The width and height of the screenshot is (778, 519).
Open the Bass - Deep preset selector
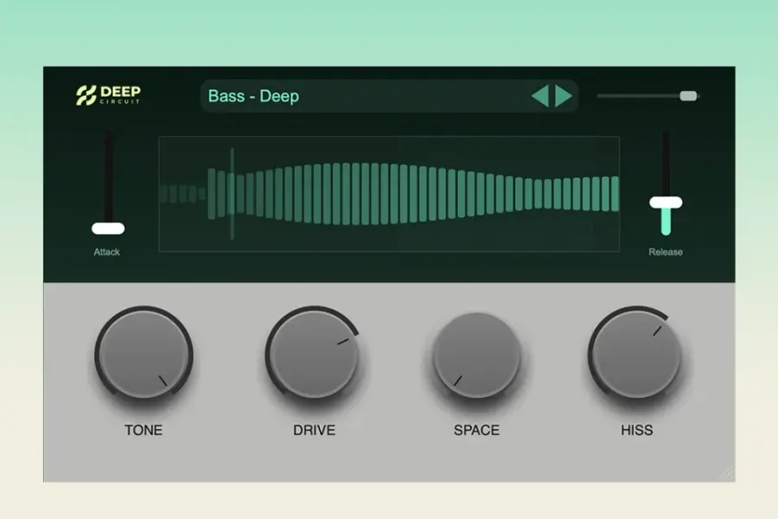click(x=389, y=96)
